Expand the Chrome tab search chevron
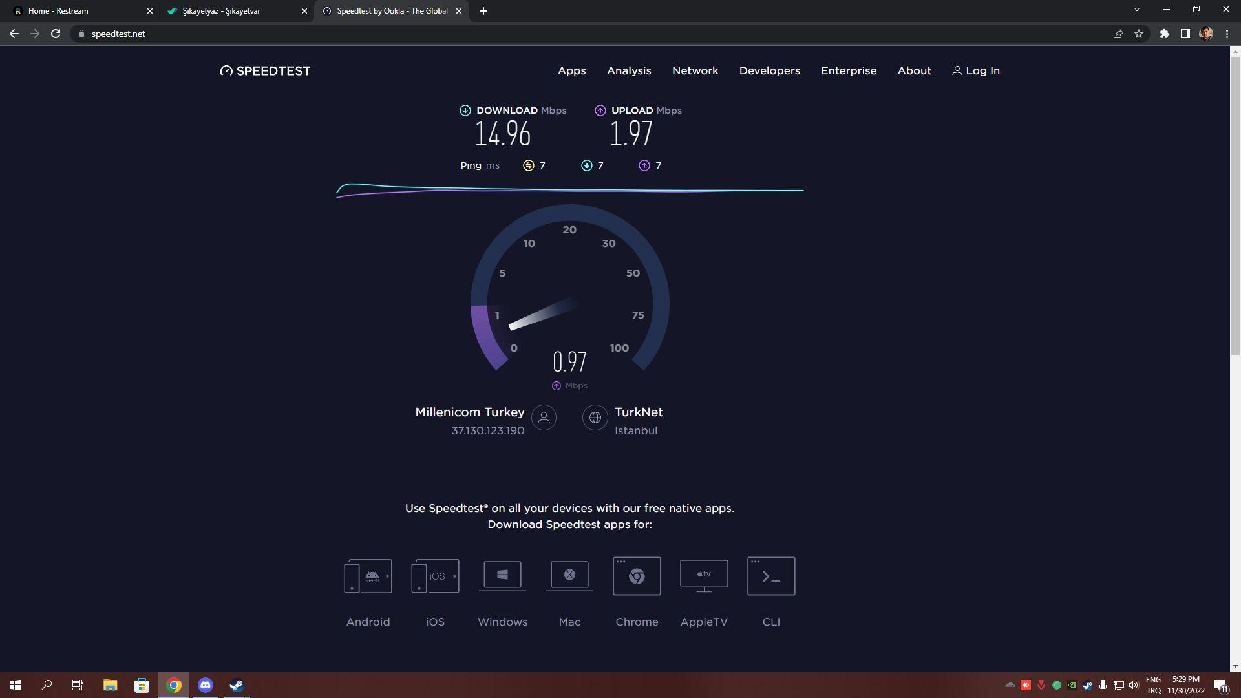This screenshot has height=698, width=1241. click(x=1137, y=10)
